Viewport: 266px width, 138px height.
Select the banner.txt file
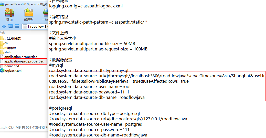pyautogui.click(x=12, y=66)
